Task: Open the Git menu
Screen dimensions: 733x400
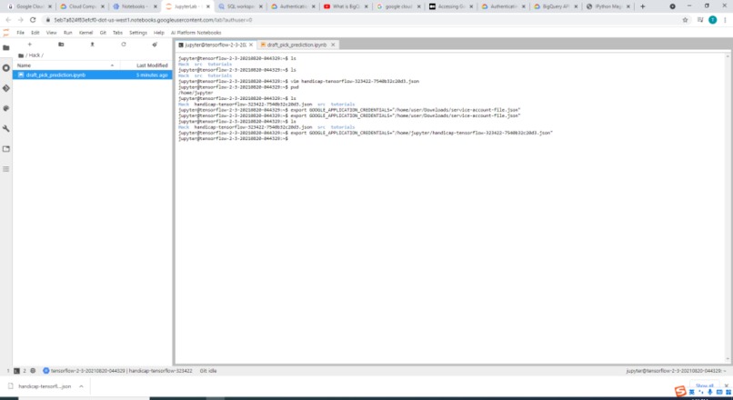Action: pos(103,33)
